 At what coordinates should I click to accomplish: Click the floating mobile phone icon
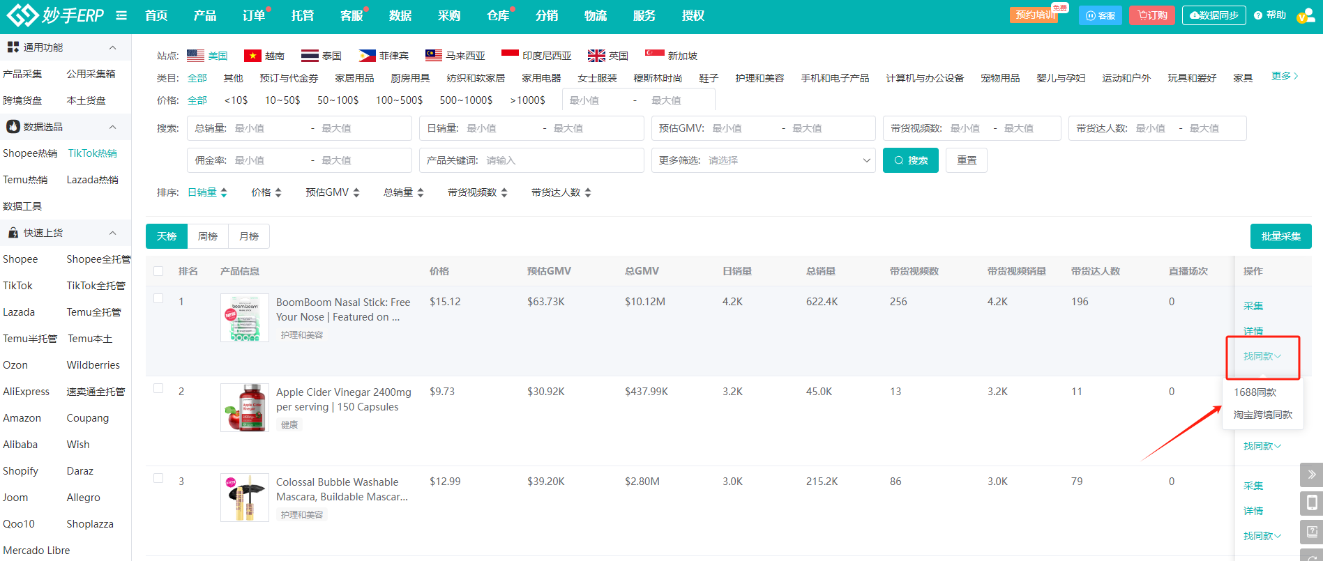coord(1311,503)
